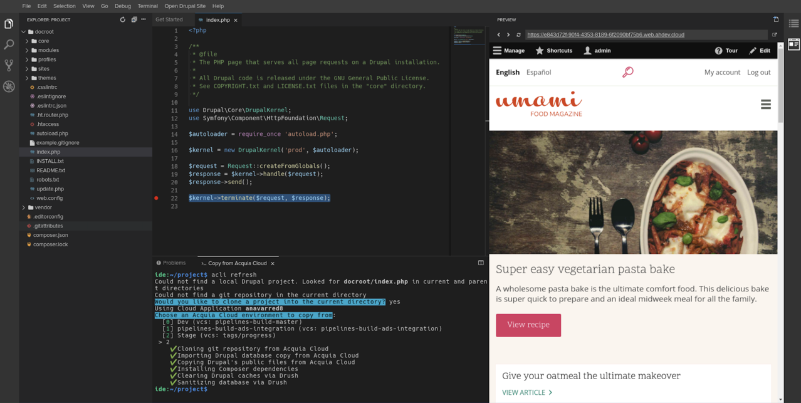Go forward in the preview browser
This screenshot has width=801, height=403.
[508, 35]
